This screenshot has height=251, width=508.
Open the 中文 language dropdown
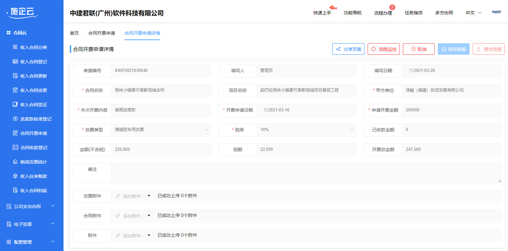[473, 13]
